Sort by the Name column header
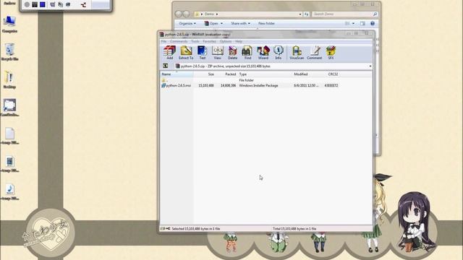This screenshot has height=260, width=463. (x=177, y=74)
